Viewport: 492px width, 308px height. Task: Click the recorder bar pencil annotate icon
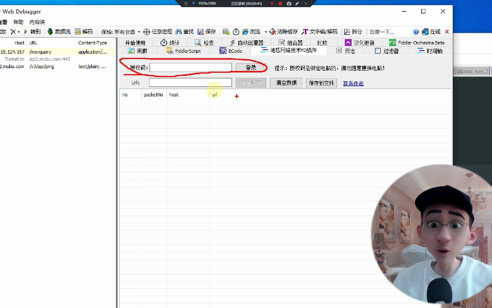(x=297, y=4)
